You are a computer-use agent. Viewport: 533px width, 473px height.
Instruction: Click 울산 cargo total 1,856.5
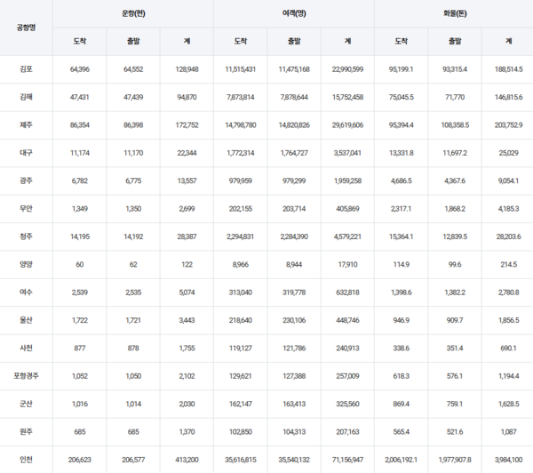coord(508,321)
